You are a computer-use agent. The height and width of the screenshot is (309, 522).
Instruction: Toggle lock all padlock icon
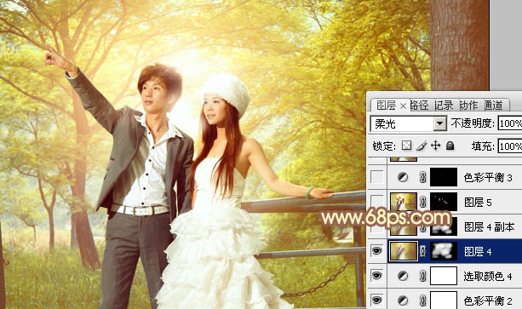(x=450, y=146)
